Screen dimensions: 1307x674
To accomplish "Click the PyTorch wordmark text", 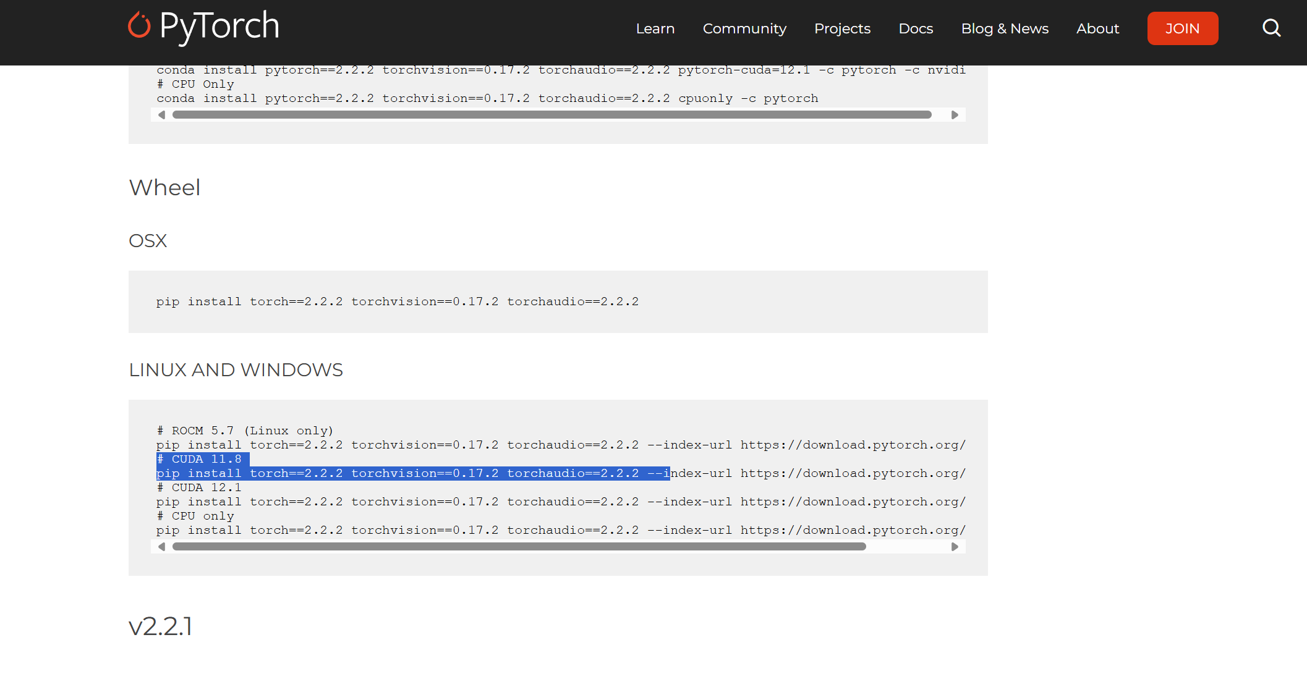I will pyautogui.click(x=219, y=26).
